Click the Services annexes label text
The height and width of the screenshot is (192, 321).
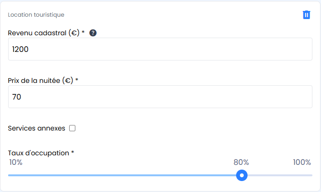coord(37,128)
